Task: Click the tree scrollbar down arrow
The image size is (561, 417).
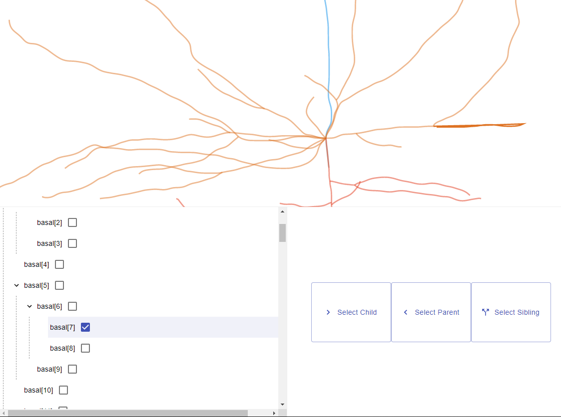Action: (282, 405)
